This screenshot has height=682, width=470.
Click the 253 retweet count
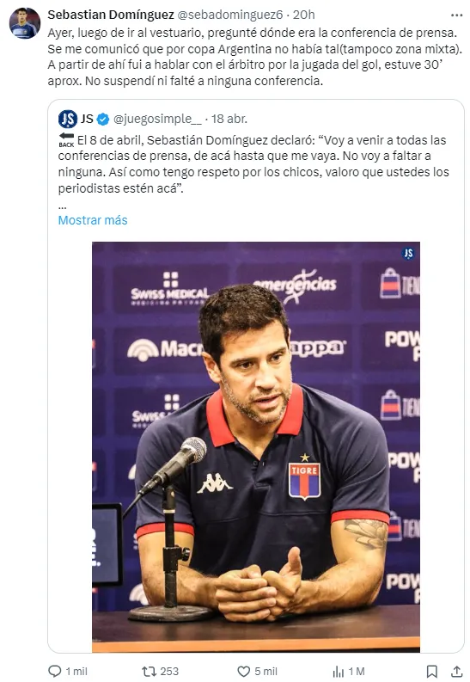pos(169,671)
